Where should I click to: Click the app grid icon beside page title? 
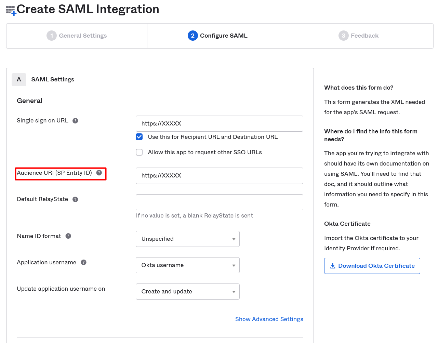click(11, 10)
